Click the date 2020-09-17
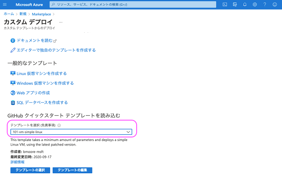The width and height of the screenshot is (282, 177). coord(42,157)
